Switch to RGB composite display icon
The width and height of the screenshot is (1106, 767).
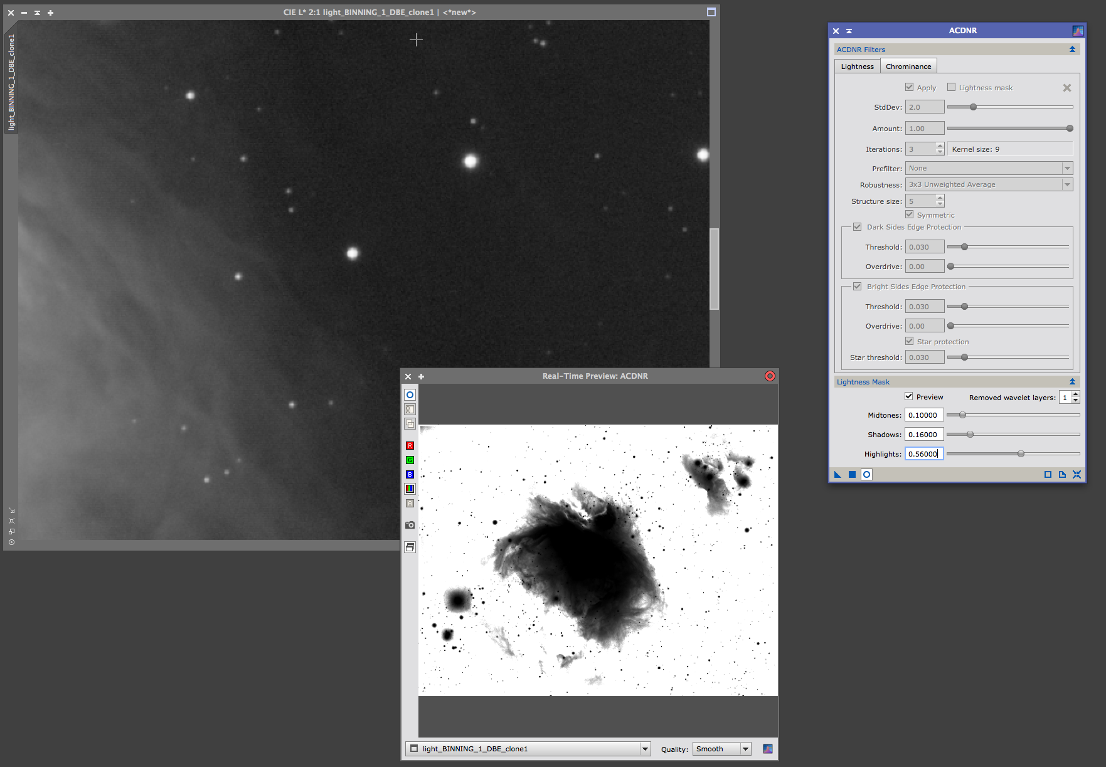410,489
